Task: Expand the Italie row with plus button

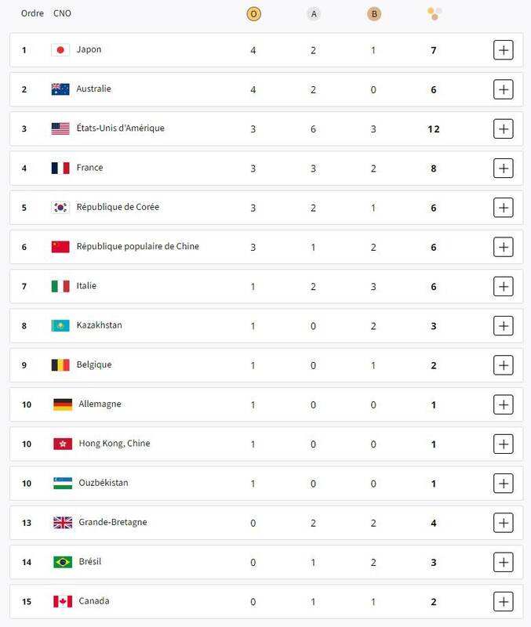Action: [504, 286]
